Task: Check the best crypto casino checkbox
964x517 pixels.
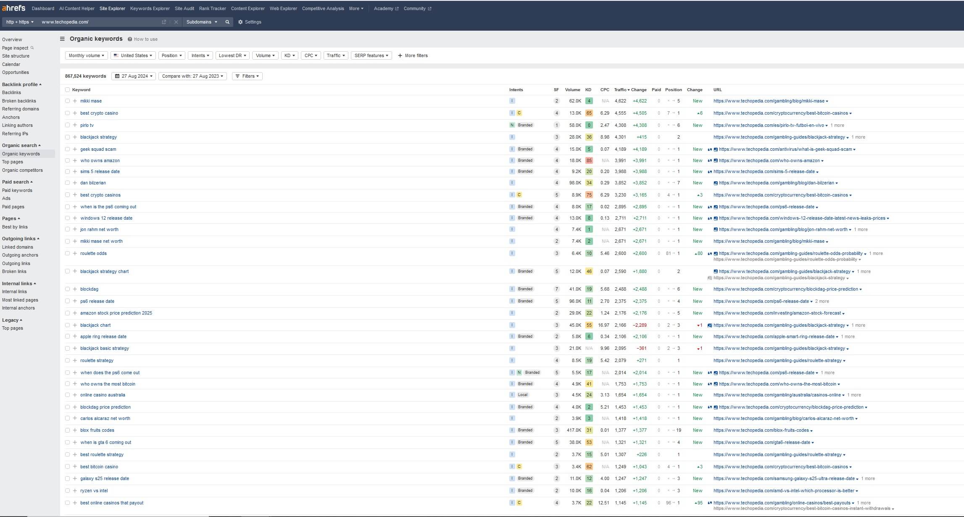Action: 67,113
